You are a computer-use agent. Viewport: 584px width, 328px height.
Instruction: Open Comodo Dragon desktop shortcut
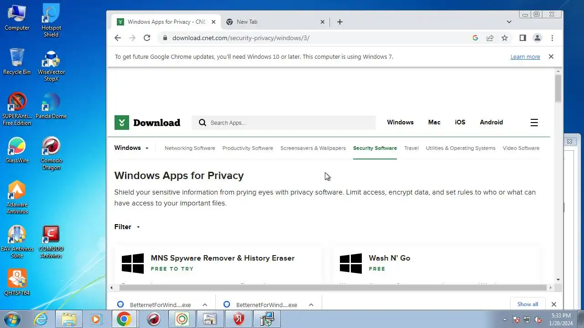51,154
